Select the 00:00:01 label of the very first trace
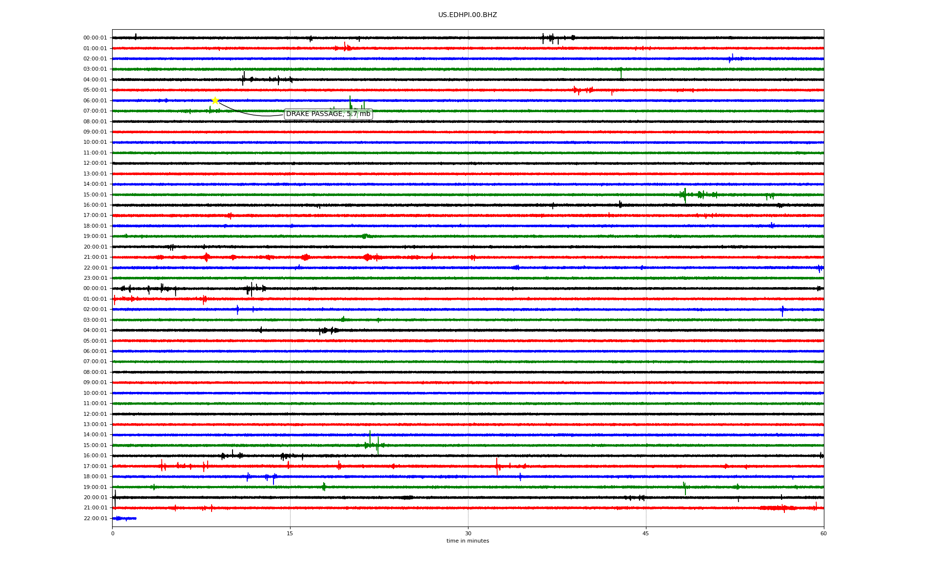This screenshot has height=585, width=936. [x=95, y=38]
